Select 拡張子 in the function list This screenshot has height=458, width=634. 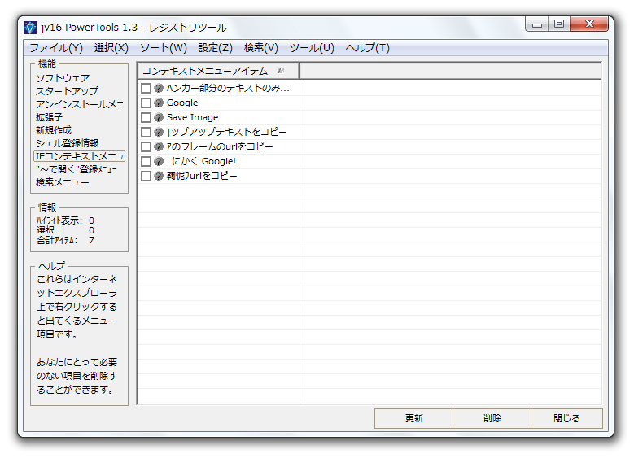[x=49, y=117]
